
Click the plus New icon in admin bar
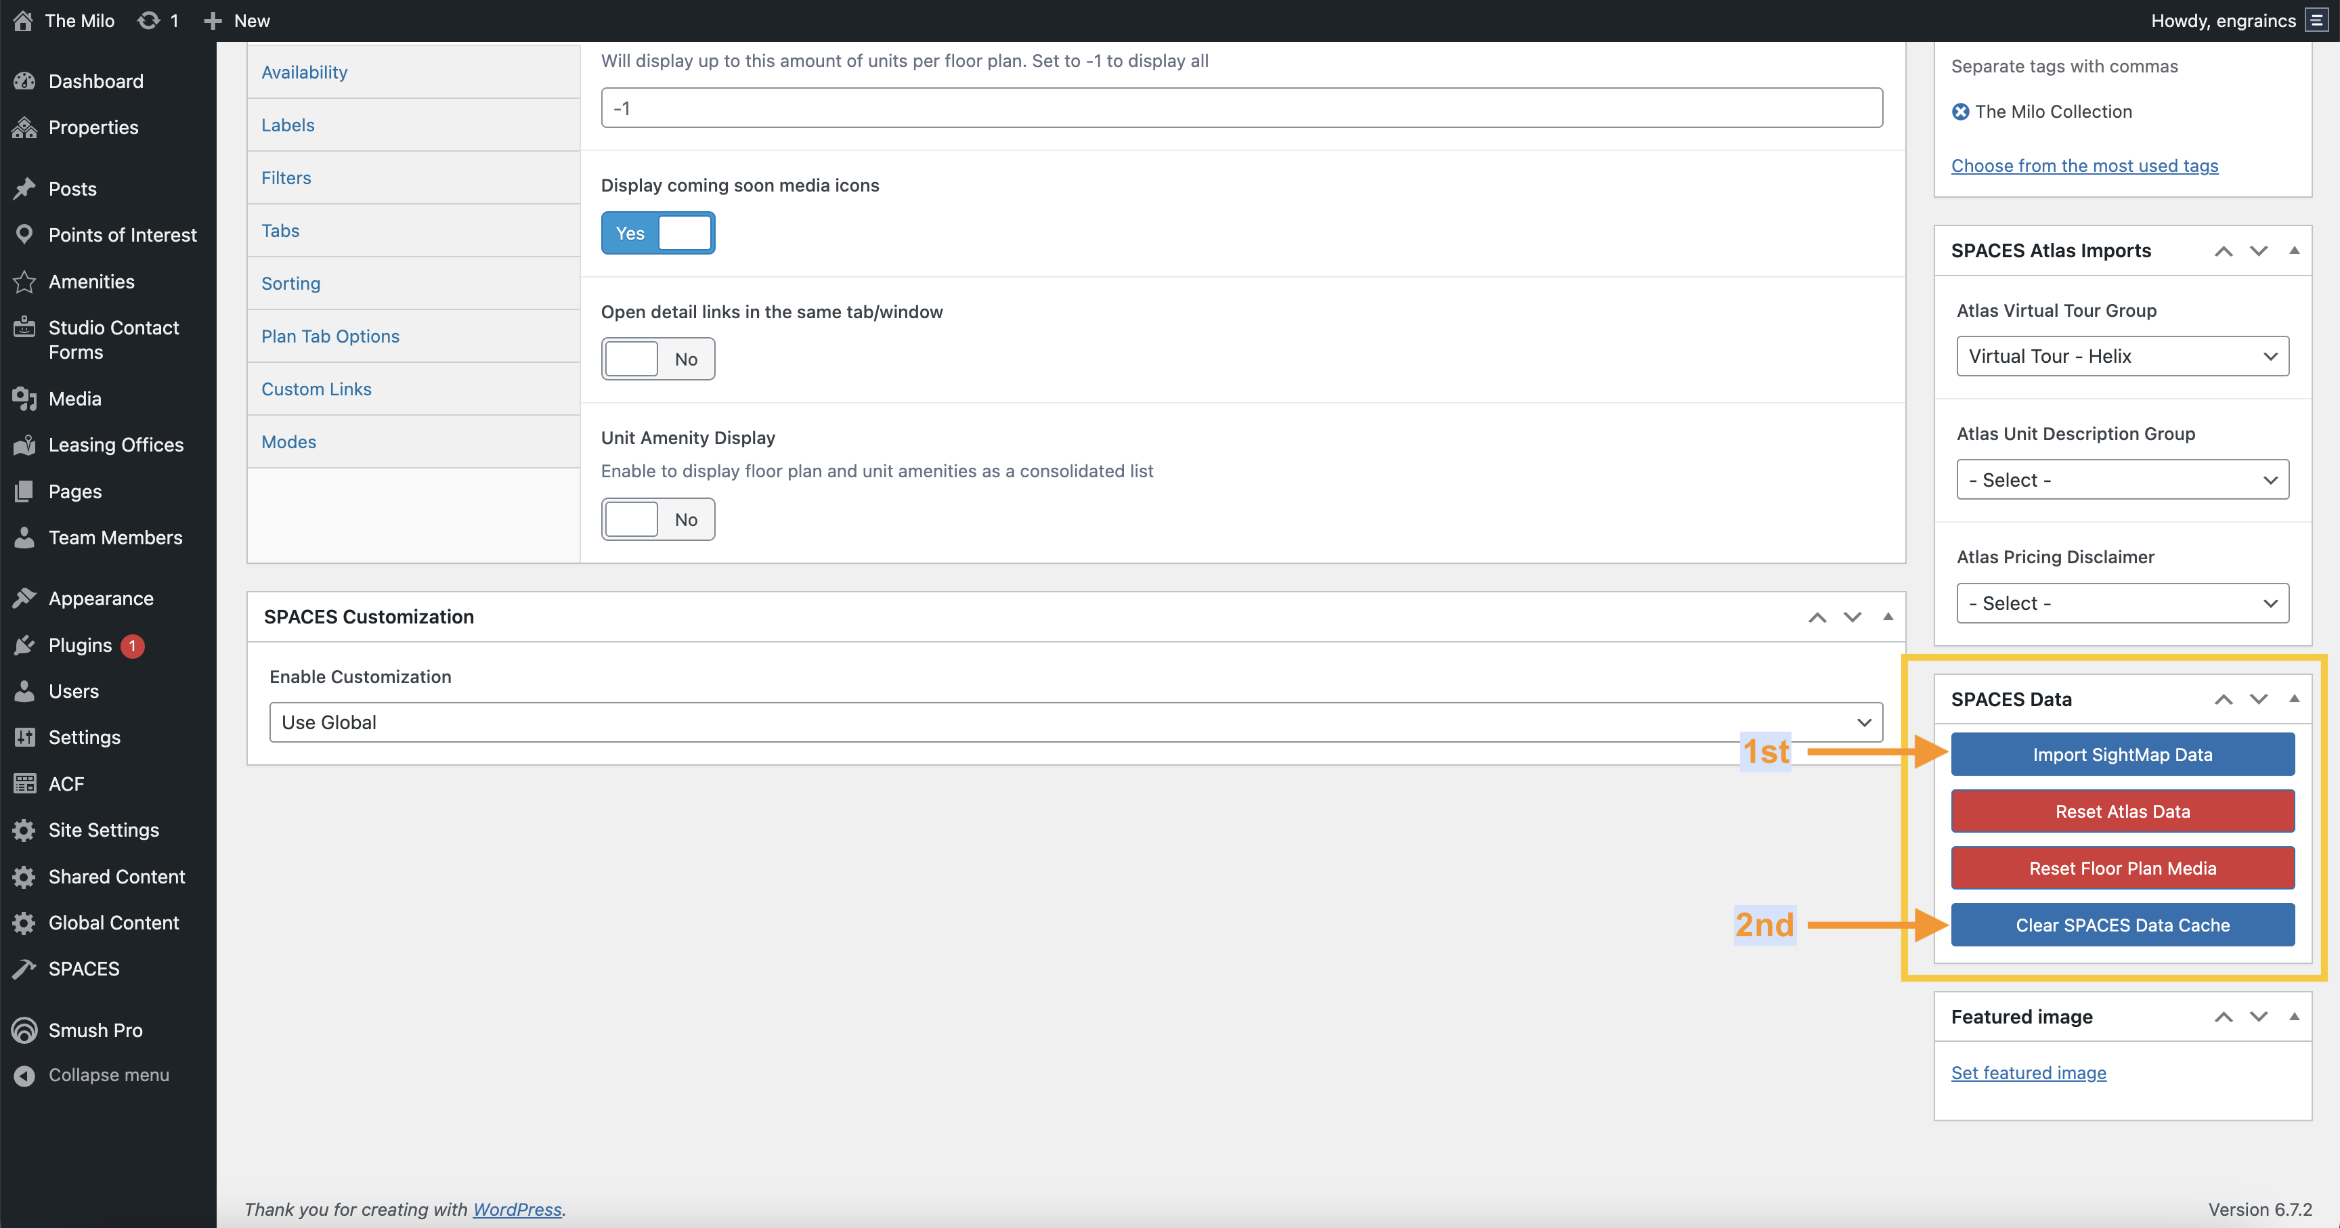[x=213, y=20]
